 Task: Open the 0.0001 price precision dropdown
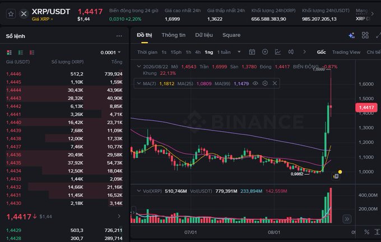pyautogui.click(x=110, y=53)
